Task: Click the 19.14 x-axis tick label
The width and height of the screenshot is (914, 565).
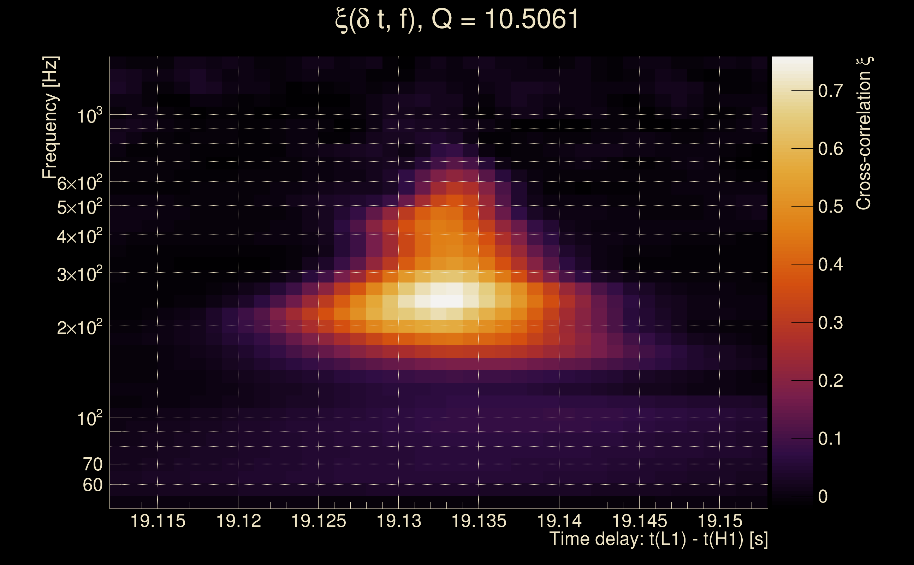Action: tap(559, 521)
